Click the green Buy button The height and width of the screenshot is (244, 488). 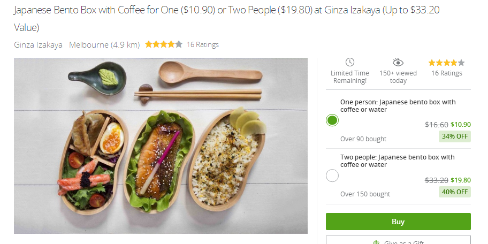tap(398, 222)
